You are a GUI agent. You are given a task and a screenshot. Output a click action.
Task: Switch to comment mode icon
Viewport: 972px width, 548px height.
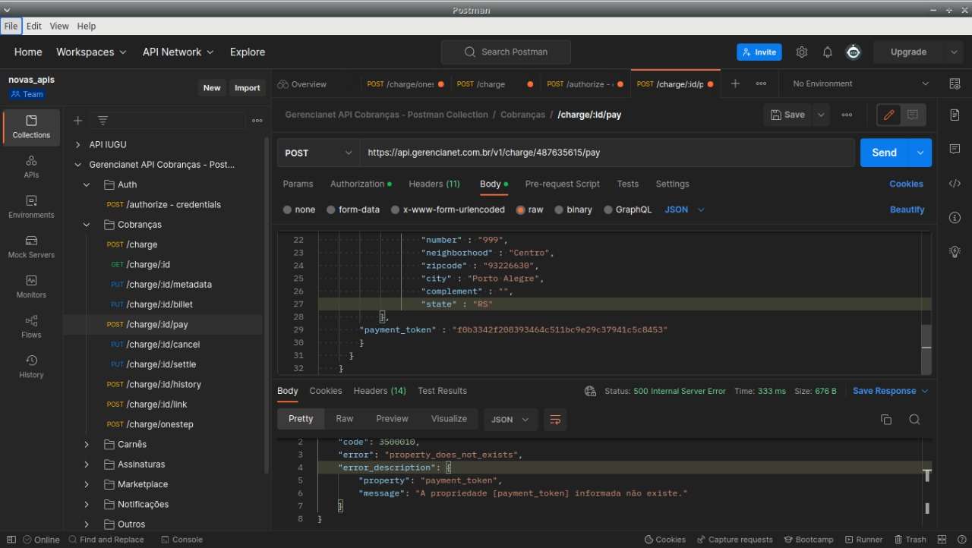tap(913, 115)
